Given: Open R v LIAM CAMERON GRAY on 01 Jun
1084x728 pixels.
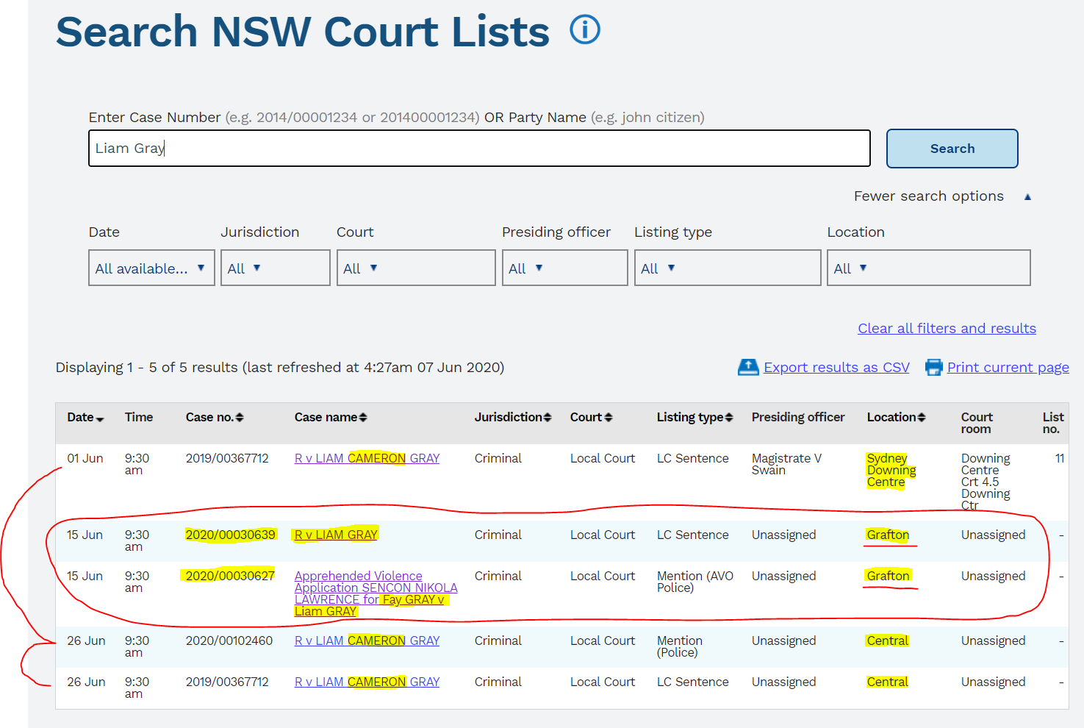Looking at the screenshot, I should 367,459.
